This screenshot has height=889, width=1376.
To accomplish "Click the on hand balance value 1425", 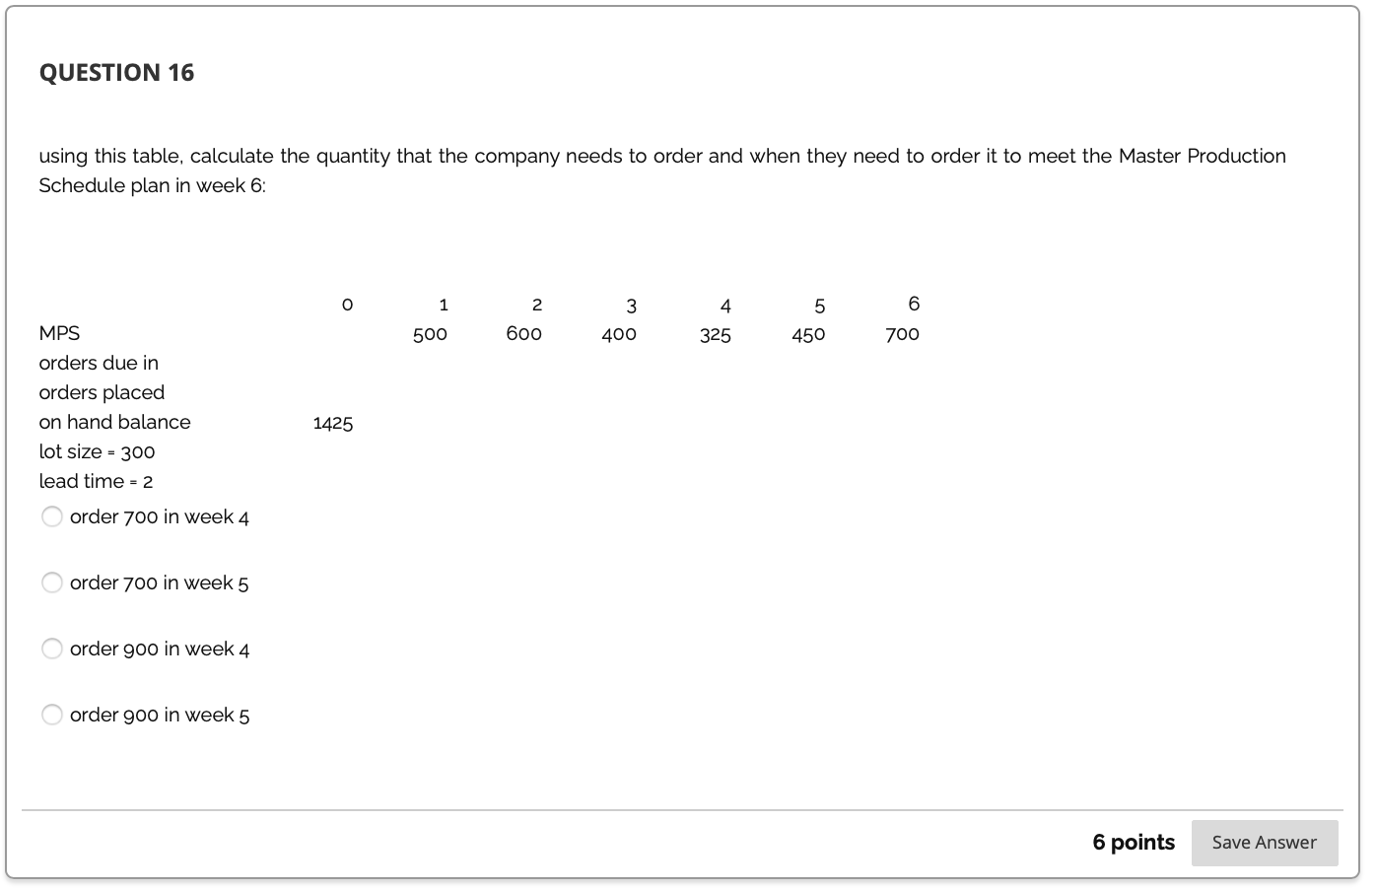I will (x=333, y=422).
